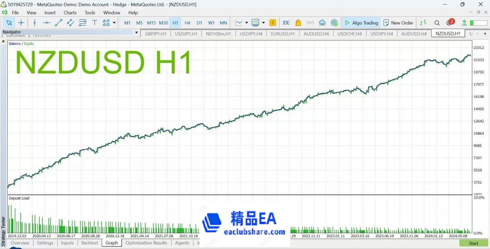This screenshot has width=490, height=249.
Task: Select the arrow cursor tool
Action: click(9, 23)
